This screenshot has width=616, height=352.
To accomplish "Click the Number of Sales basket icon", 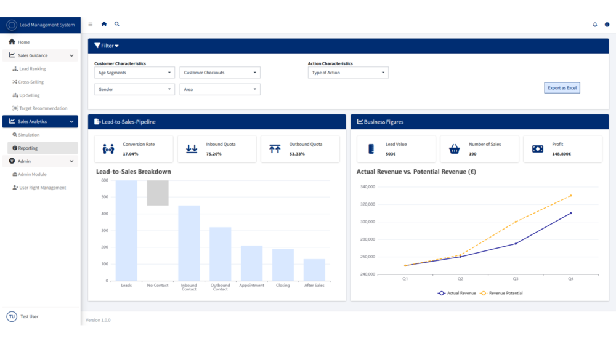I will pyautogui.click(x=455, y=149).
